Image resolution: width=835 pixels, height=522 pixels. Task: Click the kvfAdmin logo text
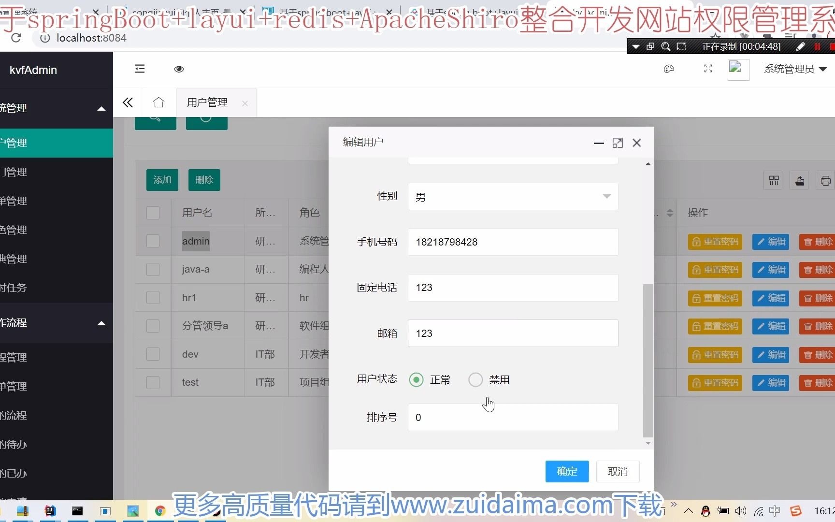point(33,70)
